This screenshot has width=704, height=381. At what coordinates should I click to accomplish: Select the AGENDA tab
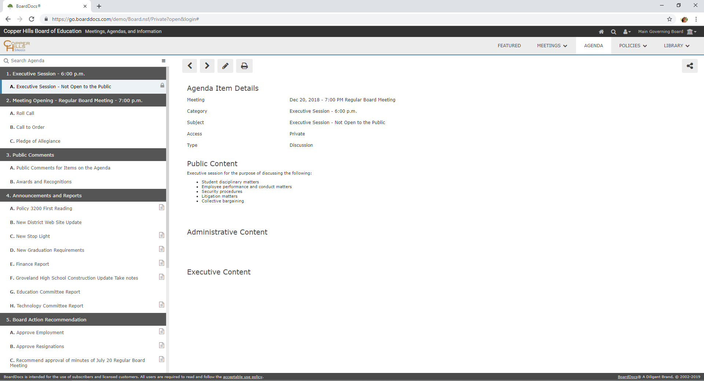pyautogui.click(x=593, y=46)
